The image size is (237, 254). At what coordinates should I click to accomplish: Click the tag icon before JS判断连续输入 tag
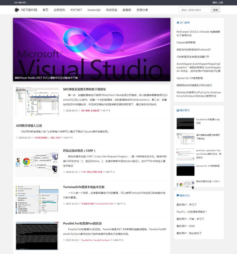(x=33, y=138)
